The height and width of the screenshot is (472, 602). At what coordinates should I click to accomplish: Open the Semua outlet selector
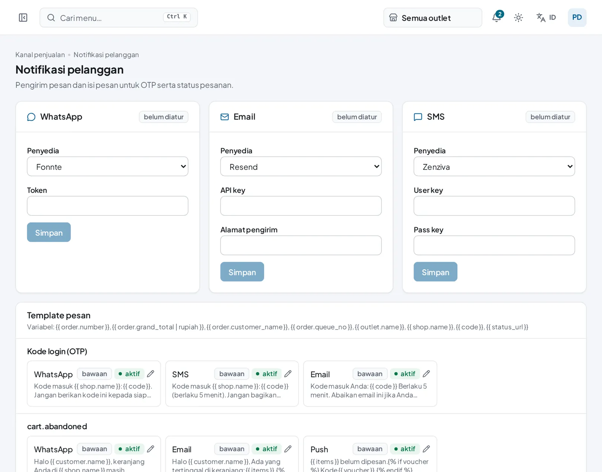(x=433, y=18)
